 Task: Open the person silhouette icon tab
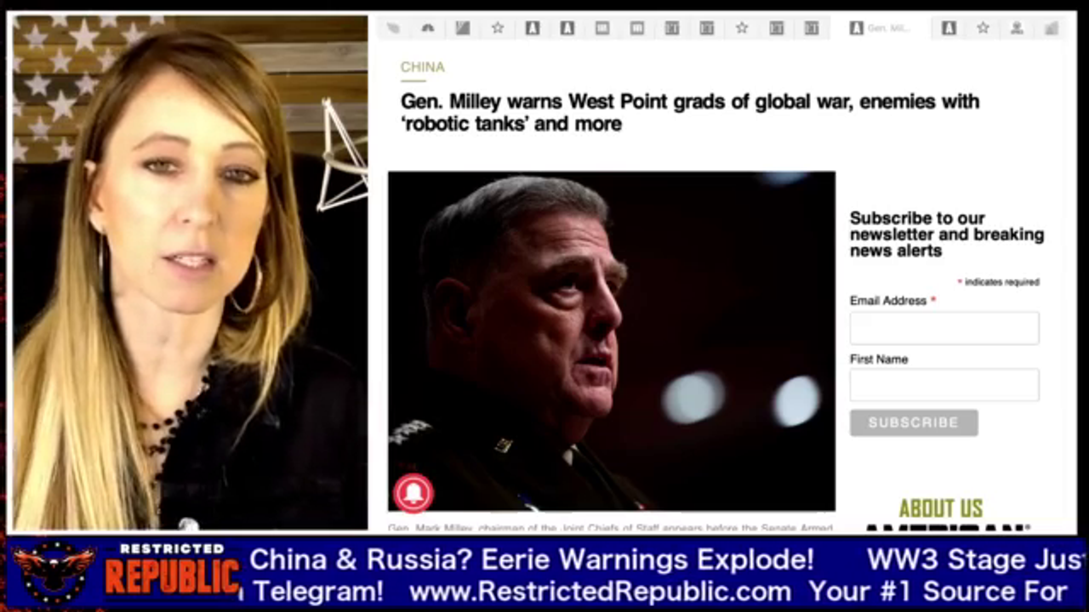point(1017,28)
